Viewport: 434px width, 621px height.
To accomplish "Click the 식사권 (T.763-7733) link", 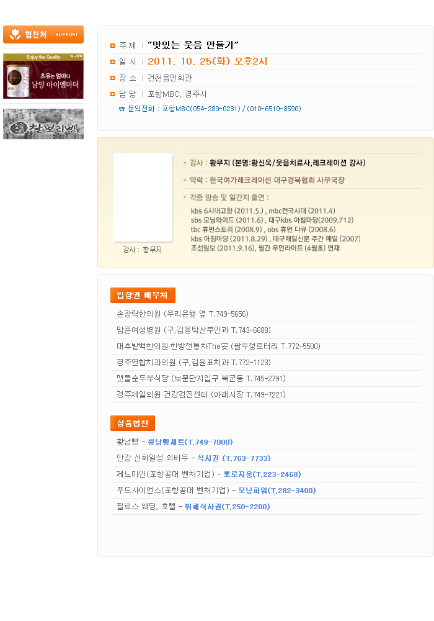I will pos(234,458).
